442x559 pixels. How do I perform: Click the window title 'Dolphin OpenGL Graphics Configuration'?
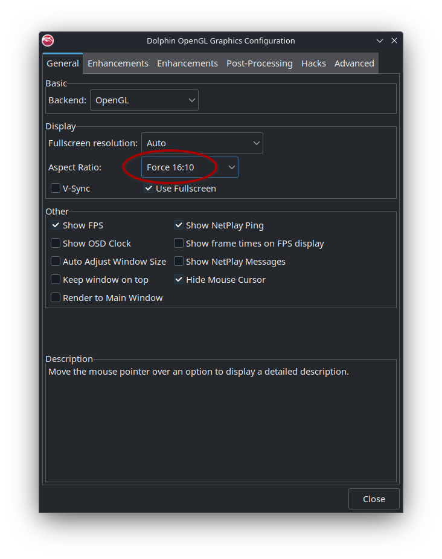point(221,41)
